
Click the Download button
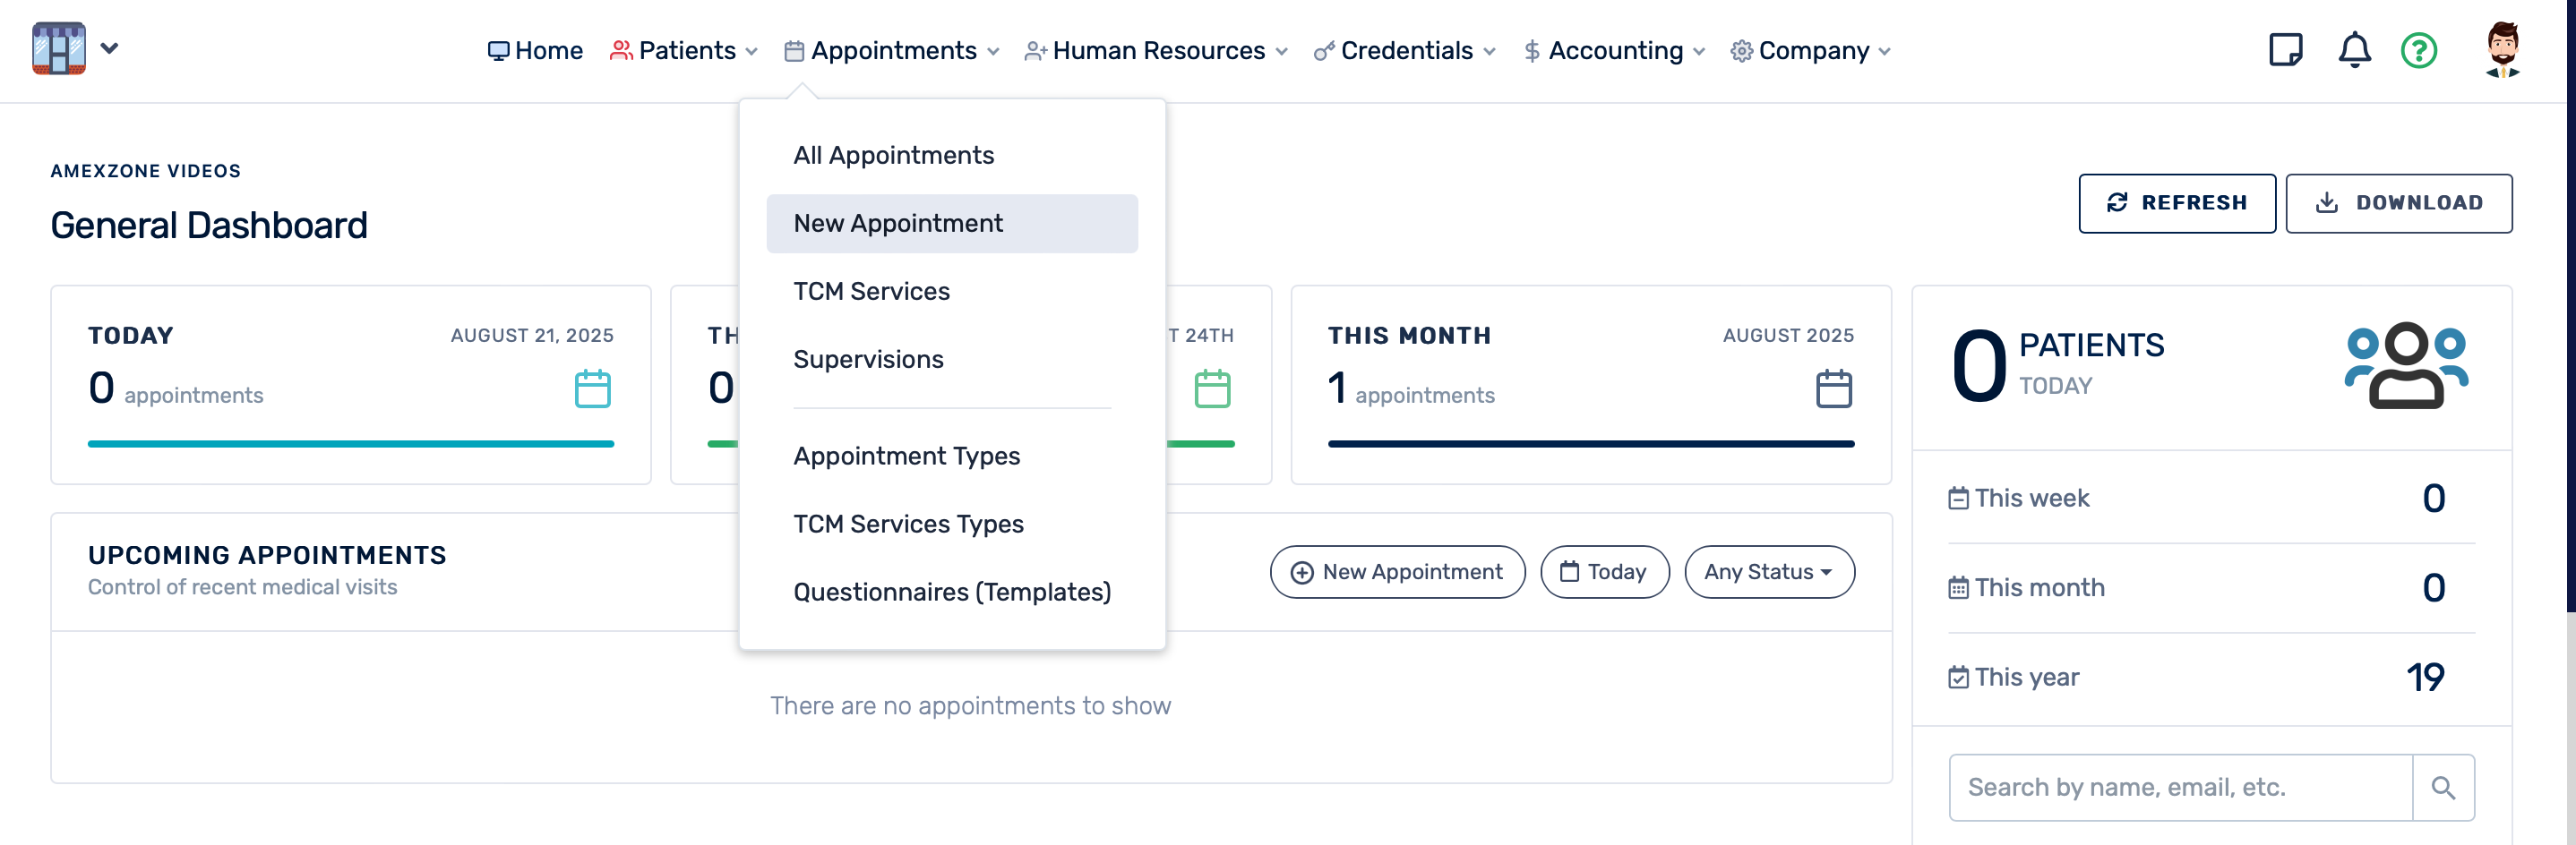click(x=2397, y=204)
